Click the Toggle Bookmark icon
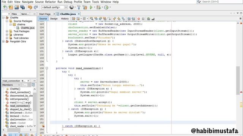 click(123, 19)
